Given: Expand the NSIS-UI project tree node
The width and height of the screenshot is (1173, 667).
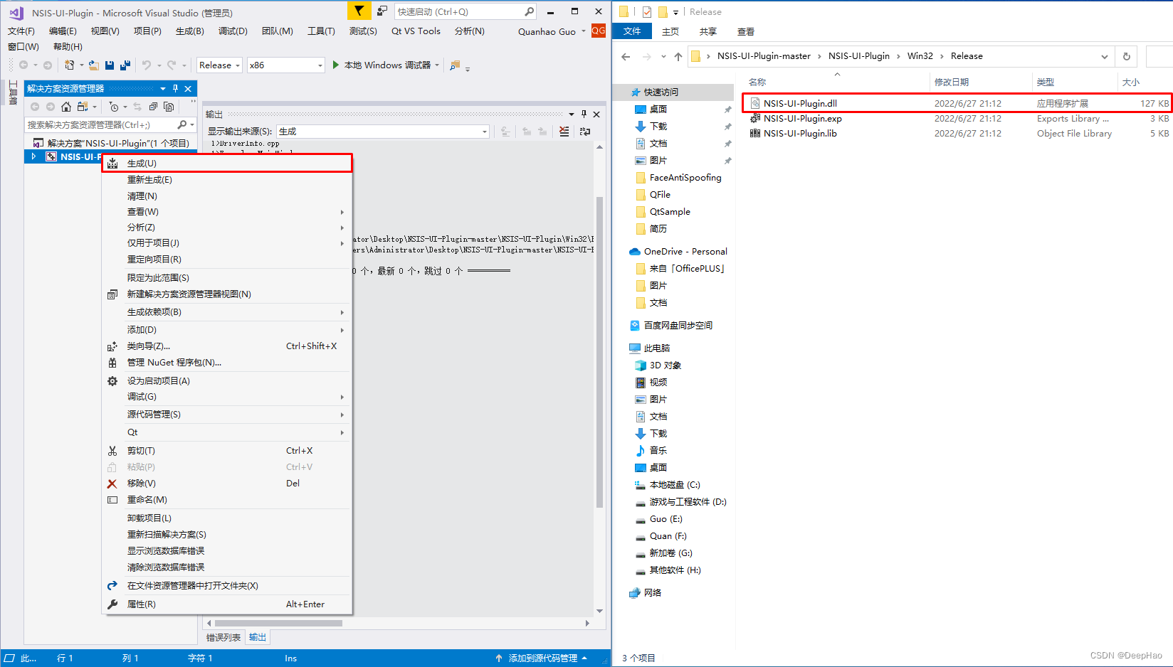Looking at the screenshot, I should (x=33, y=156).
